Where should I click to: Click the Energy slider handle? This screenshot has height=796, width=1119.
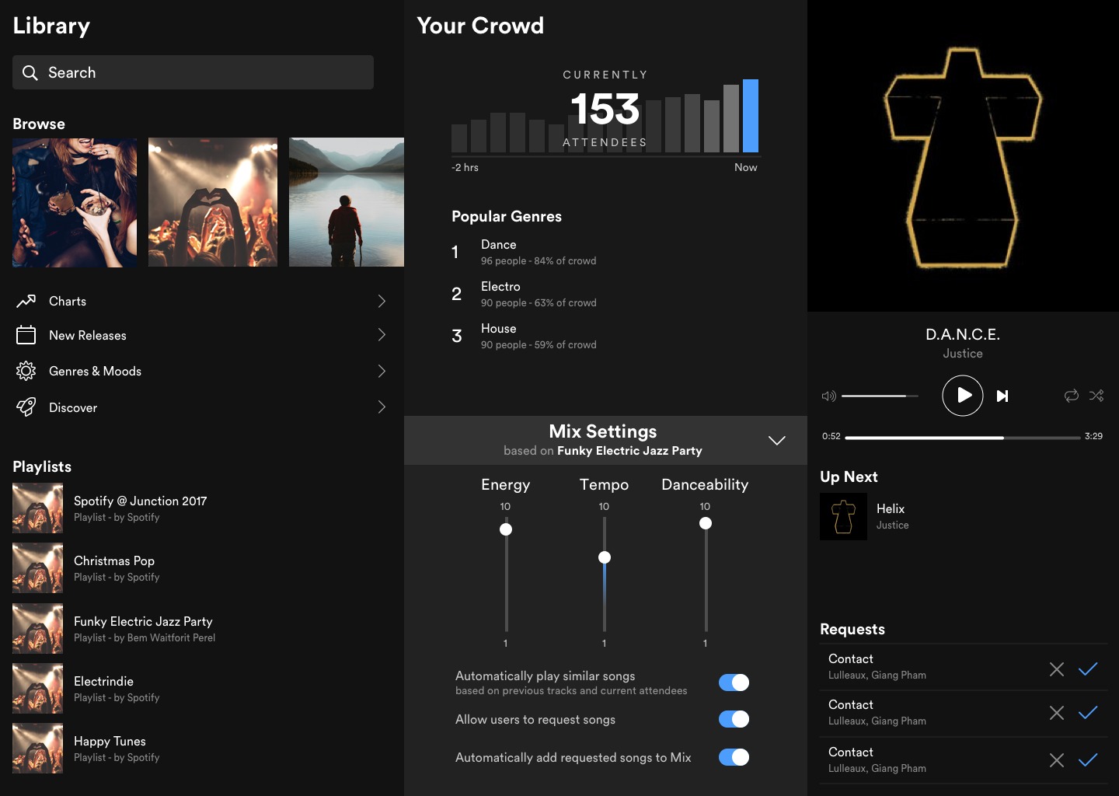(506, 529)
